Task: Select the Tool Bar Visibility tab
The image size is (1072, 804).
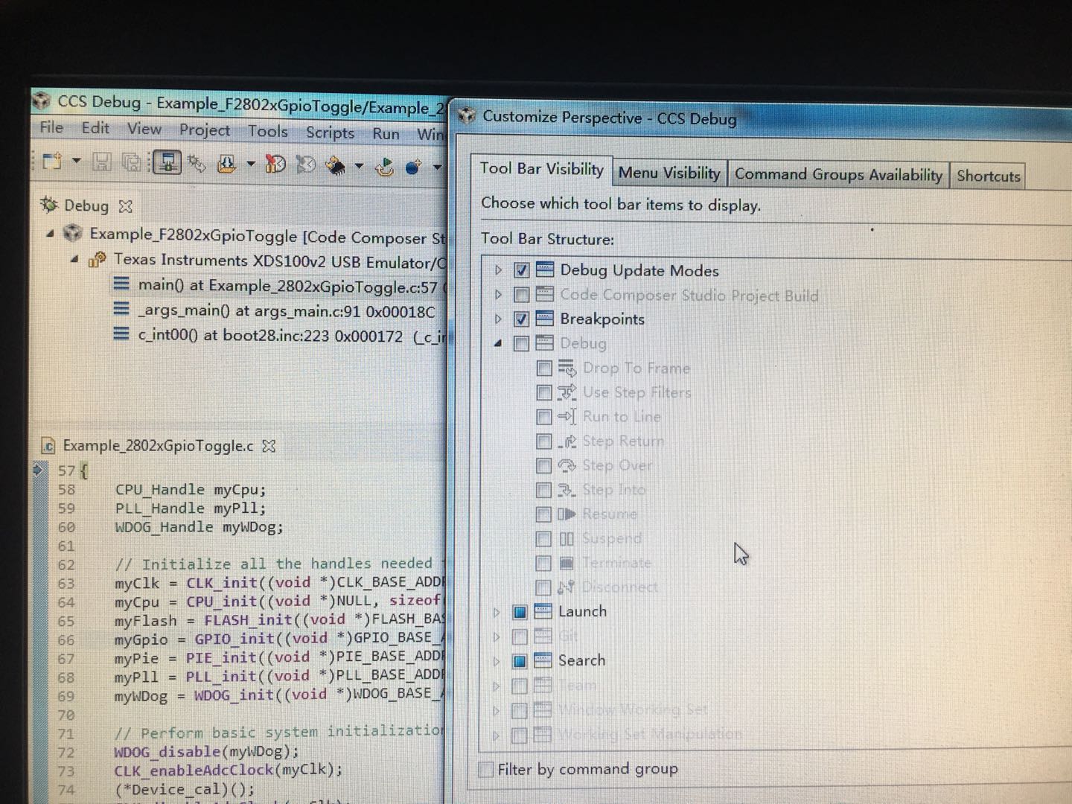Action: coord(542,170)
